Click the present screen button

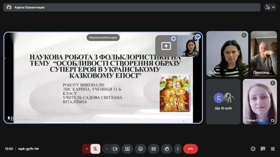(x=127, y=149)
